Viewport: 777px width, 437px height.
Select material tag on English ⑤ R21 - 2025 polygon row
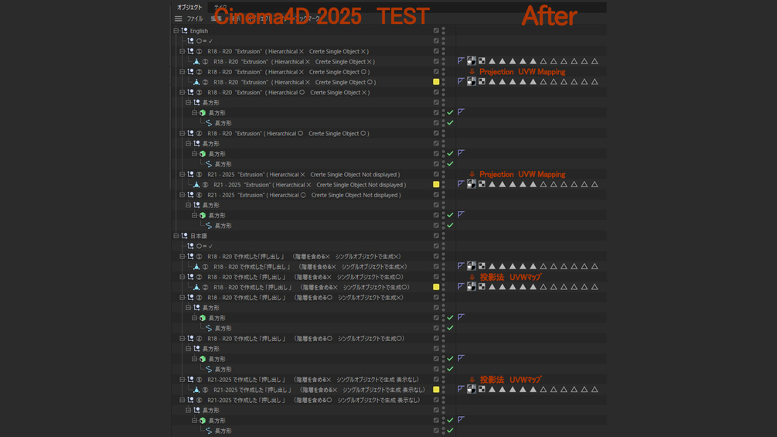point(472,184)
